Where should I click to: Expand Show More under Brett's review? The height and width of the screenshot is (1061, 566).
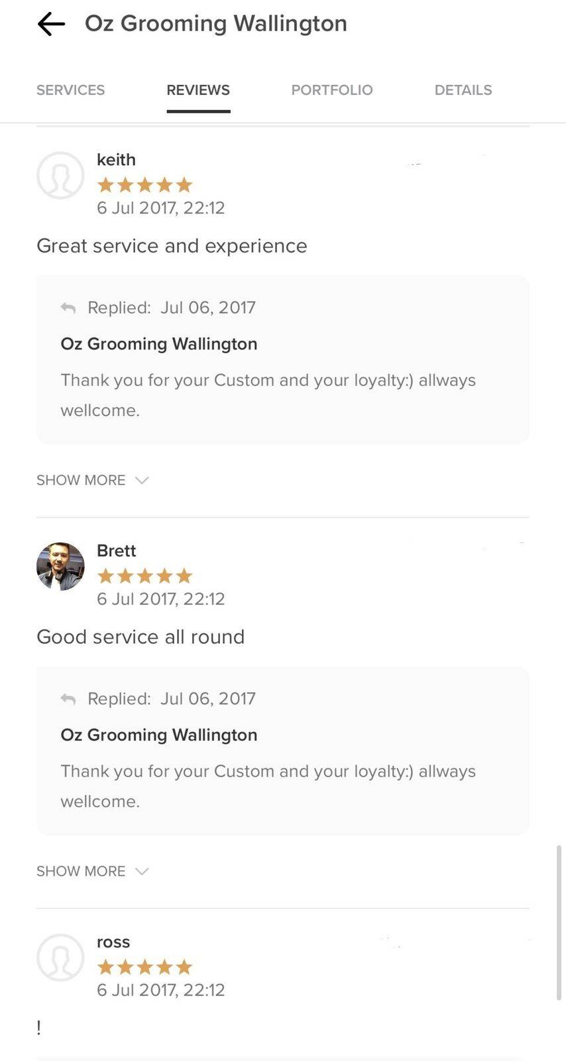click(x=81, y=871)
